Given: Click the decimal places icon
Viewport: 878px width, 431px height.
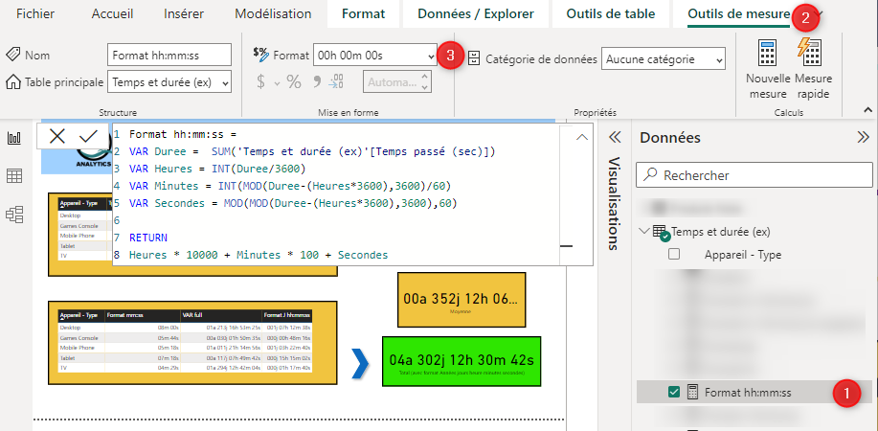Looking at the screenshot, I should pyautogui.click(x=336, y=82).
